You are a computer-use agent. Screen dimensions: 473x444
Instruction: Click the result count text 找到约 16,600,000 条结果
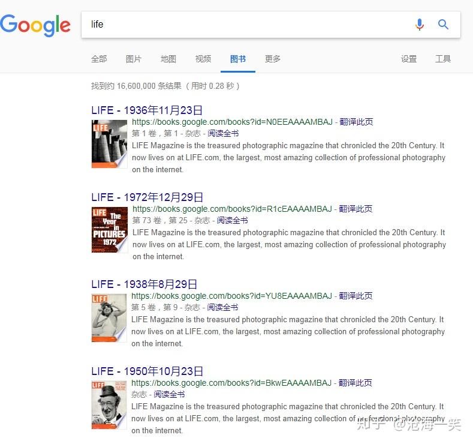[136, 86]
